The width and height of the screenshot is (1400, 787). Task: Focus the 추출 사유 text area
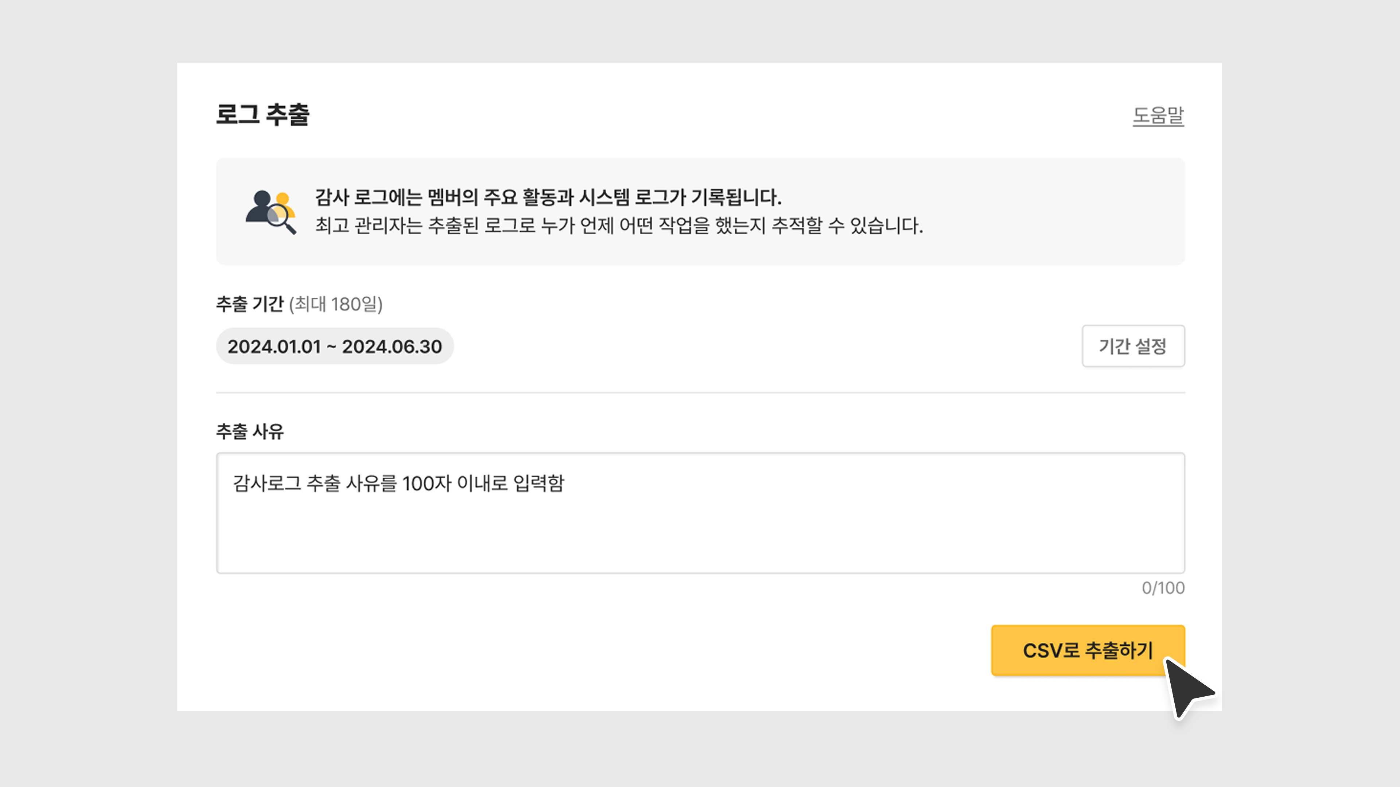700,527
